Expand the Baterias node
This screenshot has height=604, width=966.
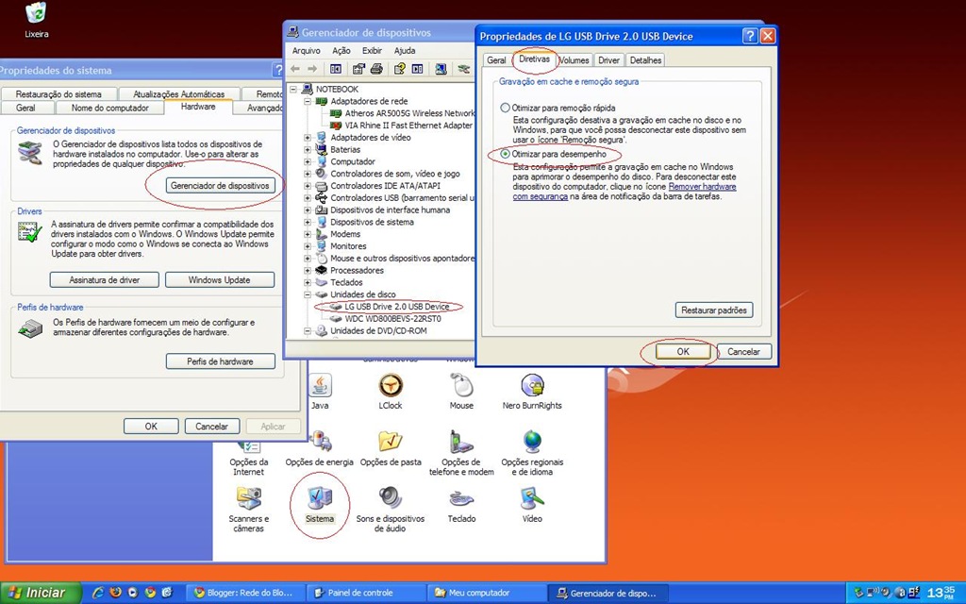(308, 149)
